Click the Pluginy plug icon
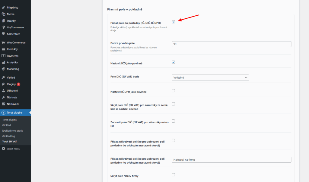 [x=3, y=84]
